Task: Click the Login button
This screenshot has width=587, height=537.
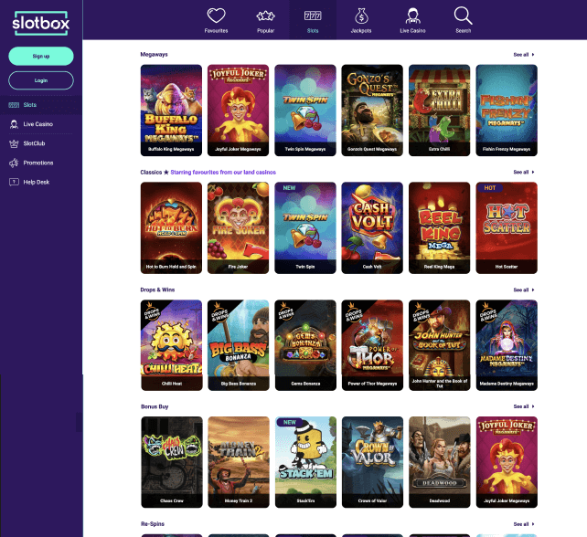Action: (x=41, y=80)
